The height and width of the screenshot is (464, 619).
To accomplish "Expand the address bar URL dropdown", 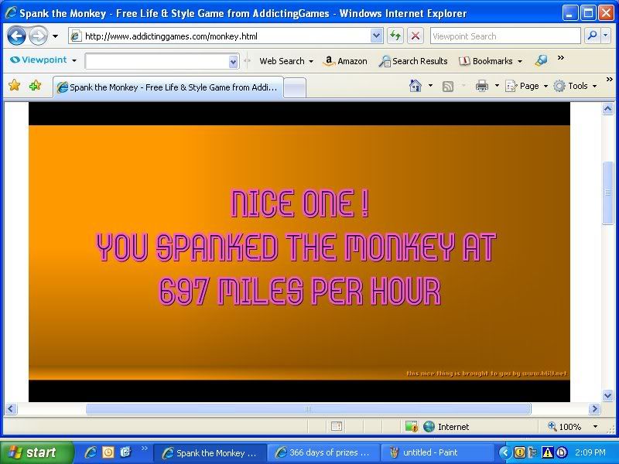I will [376, 36].
